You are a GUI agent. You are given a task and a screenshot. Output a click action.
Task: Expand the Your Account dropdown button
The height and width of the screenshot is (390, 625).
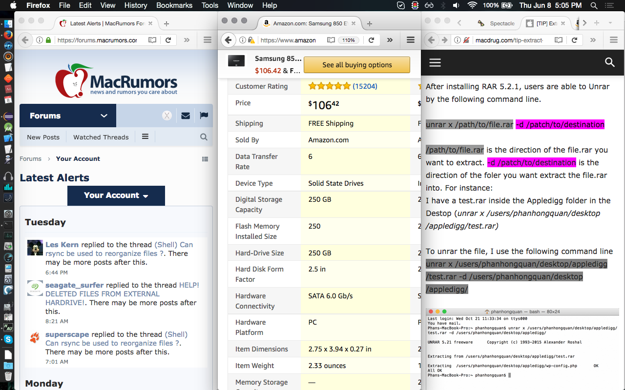(116, 195)
